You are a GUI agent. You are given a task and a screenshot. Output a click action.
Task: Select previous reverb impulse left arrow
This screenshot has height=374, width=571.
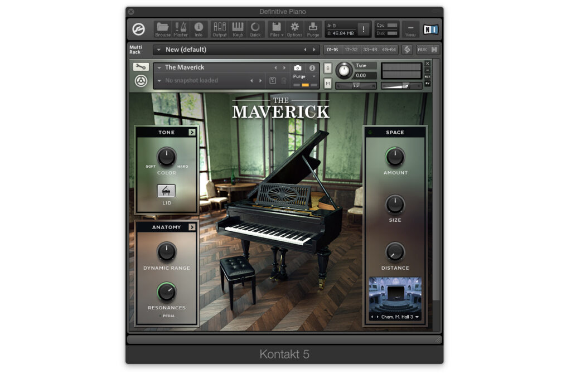coord(372,317)
